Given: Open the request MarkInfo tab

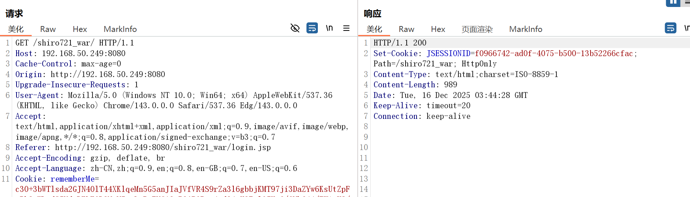Looking at the screenshot, I should point(120,29).
